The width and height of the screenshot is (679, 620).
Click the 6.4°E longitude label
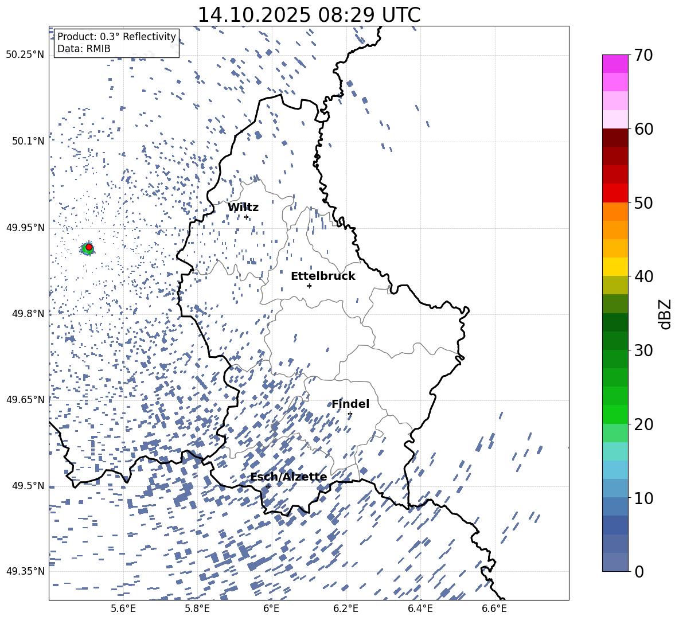[420, 609]
